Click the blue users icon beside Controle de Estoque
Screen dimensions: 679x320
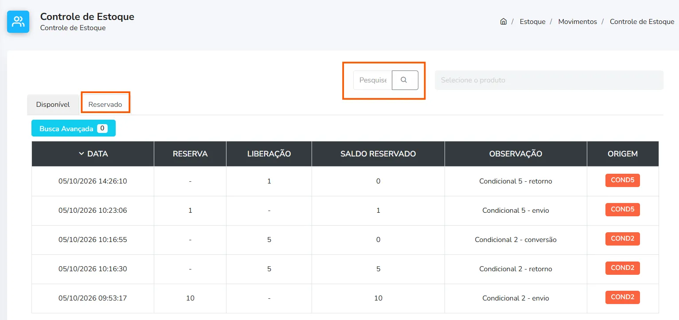(x=18, y=22)
